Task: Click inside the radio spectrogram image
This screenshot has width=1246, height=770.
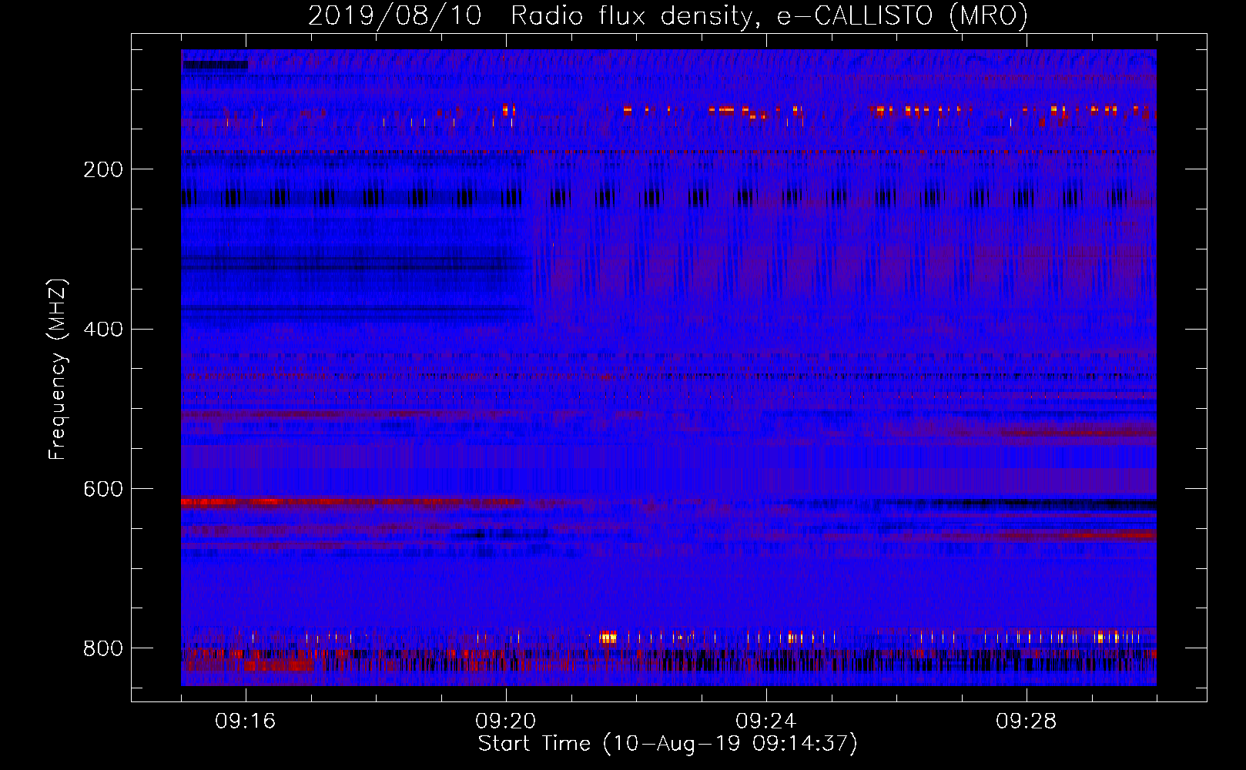Action: pos(668,367)
